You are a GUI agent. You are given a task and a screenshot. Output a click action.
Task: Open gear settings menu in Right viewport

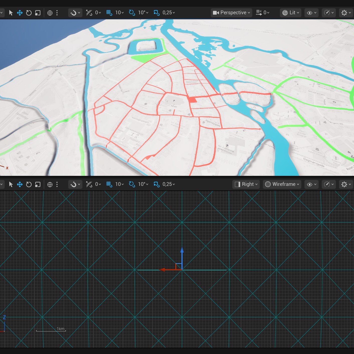coord(346,184)
